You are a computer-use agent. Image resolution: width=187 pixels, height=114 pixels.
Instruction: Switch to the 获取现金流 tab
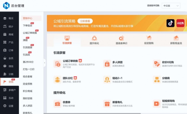click(176, 40)
